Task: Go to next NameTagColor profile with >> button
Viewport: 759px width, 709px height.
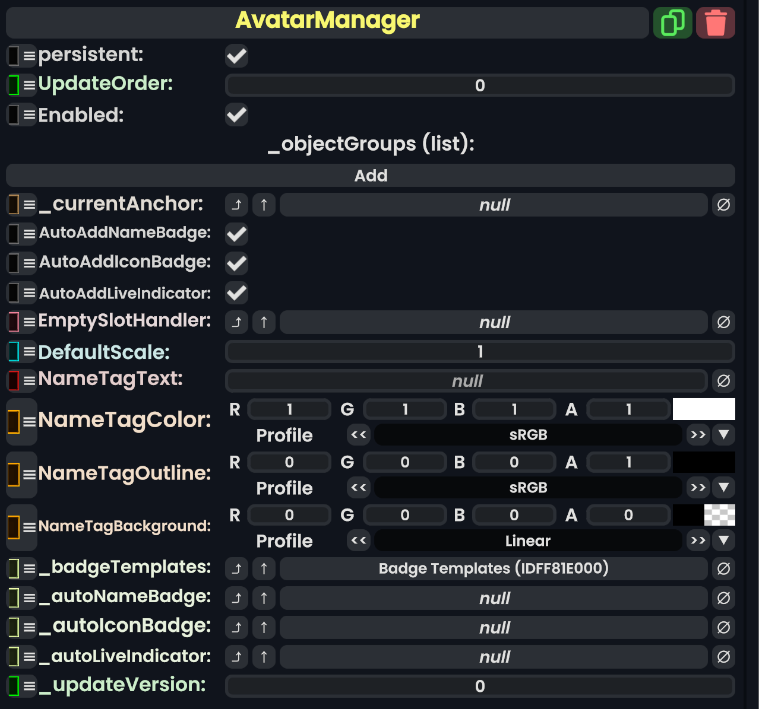Action: tap(698, 435)
